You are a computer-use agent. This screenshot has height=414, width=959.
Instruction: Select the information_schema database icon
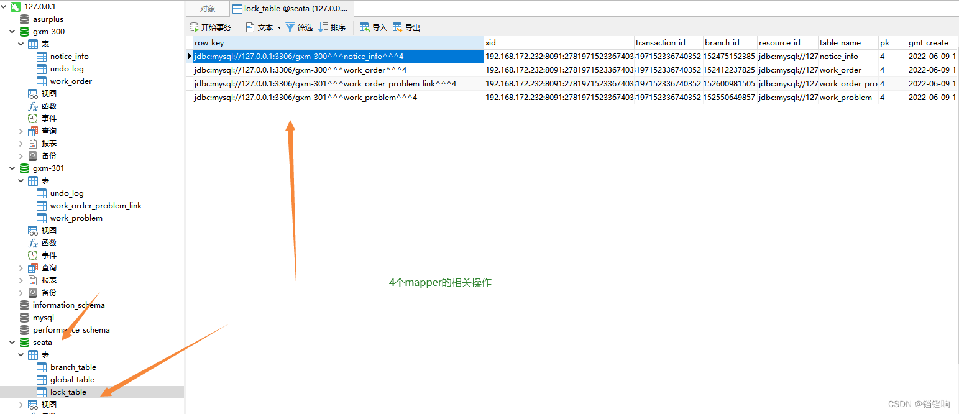(x=24, y=305)
